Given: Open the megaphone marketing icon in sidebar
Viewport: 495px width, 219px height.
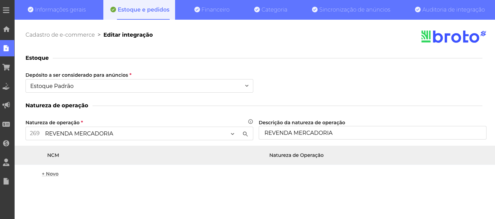Looking at the screenshot, I should pos(6,105).
